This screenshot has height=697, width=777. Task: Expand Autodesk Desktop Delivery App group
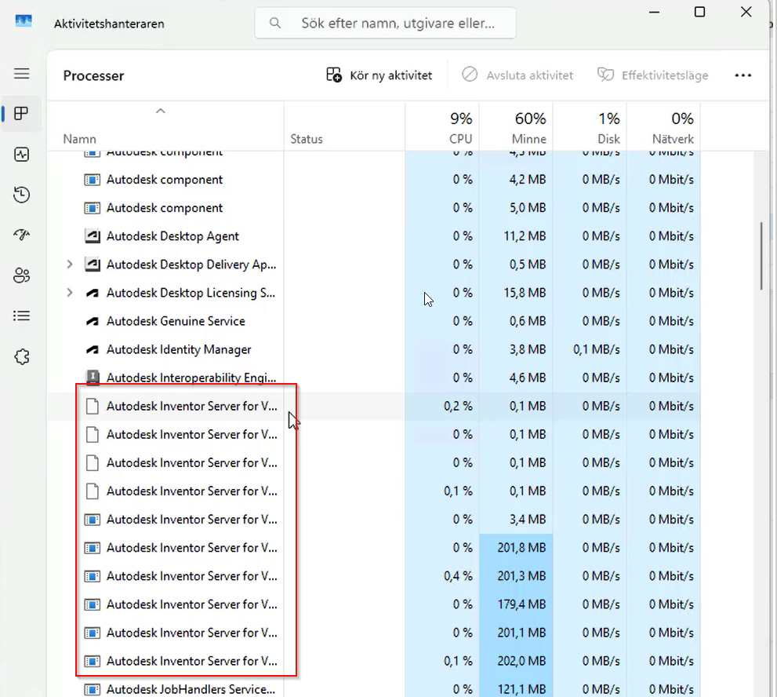click(70, 265)
